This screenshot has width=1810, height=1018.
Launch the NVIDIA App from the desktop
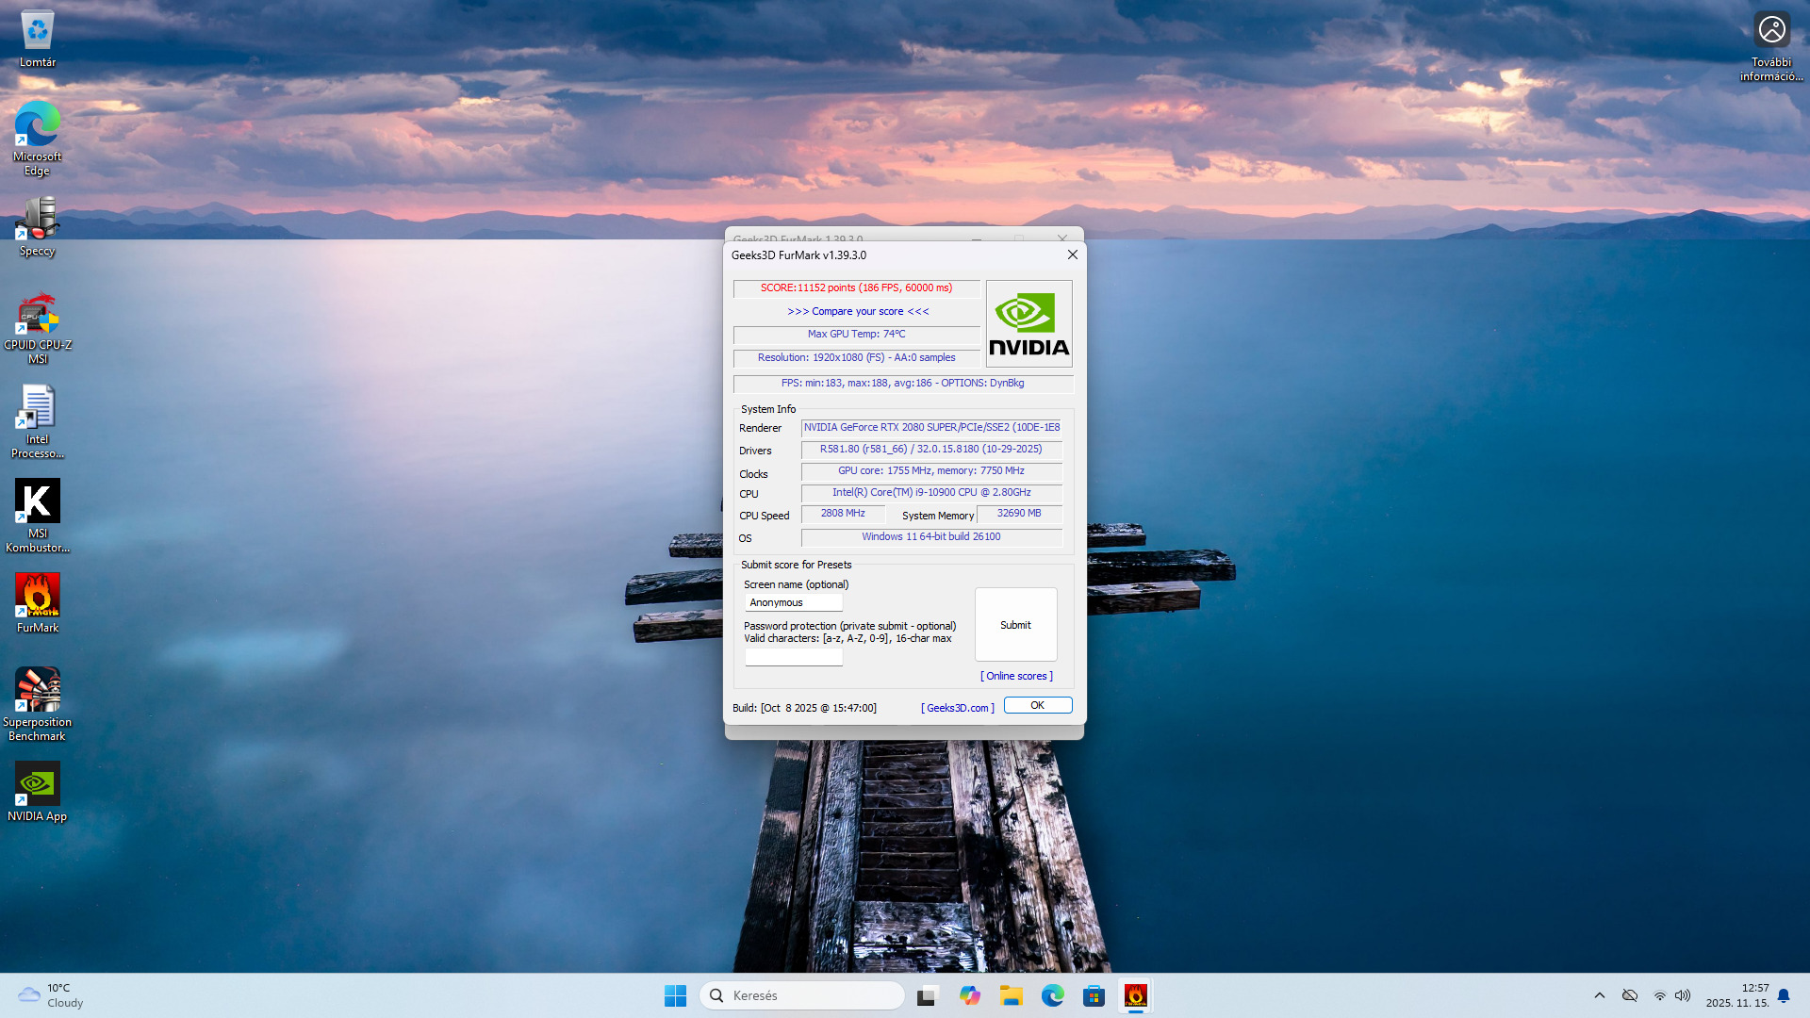point(37,782)
